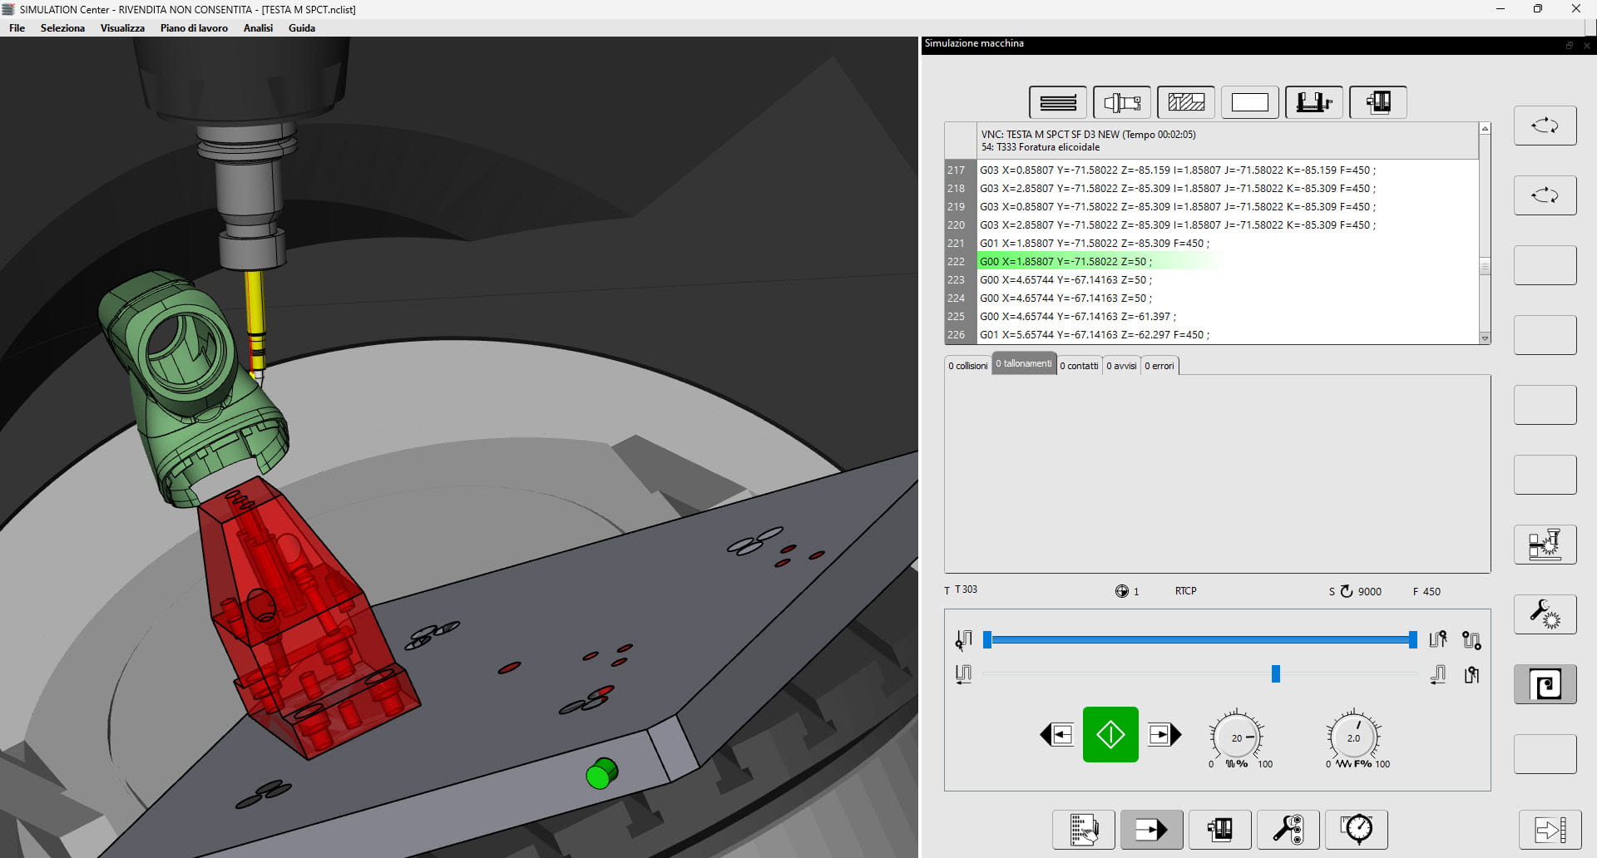1597x858 pixels.
Task: Open the Visualizza menu
Action: point(122,28)
